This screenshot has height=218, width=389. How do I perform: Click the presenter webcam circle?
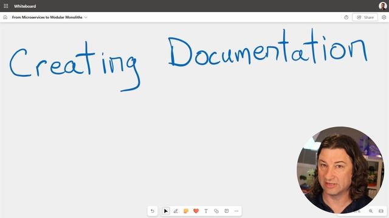point(340,170)
